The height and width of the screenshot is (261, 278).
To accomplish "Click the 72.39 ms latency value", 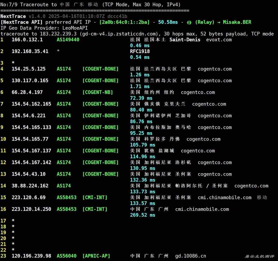I will (x=141, y=98).
